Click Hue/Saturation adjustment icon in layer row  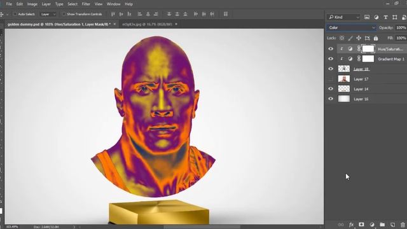click(x=350, y=49)
